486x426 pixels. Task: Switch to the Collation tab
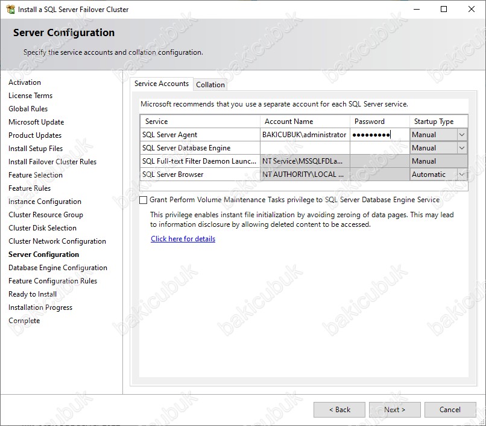coord(210,84)
